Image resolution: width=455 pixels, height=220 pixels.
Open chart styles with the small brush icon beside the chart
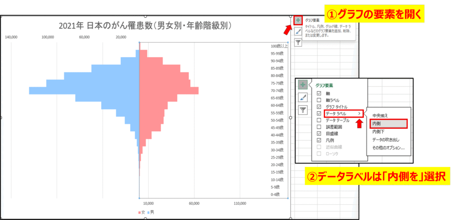pos(298,31)
